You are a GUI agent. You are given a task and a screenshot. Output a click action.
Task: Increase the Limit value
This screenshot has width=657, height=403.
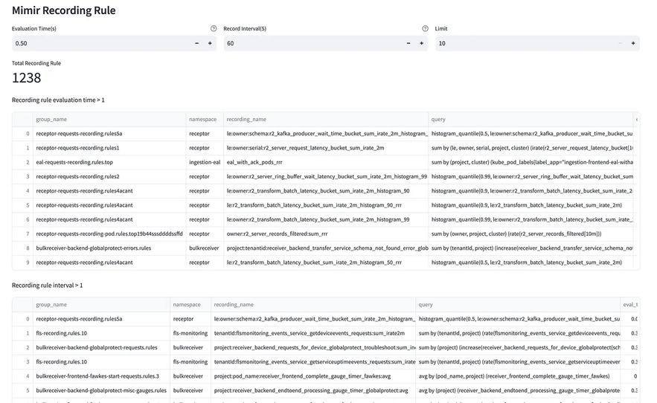click(x=633, y=44)
